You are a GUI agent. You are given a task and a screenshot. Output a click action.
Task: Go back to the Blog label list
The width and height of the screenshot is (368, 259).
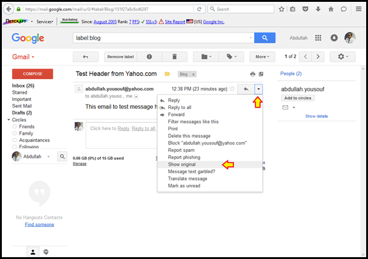click(x=86, y=57)
